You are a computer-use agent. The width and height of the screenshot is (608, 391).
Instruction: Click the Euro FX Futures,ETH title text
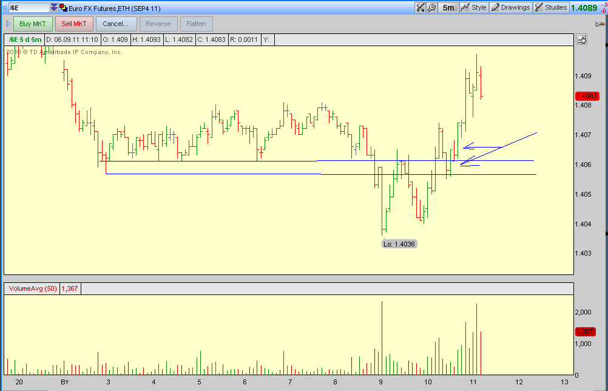click(115, 8)
